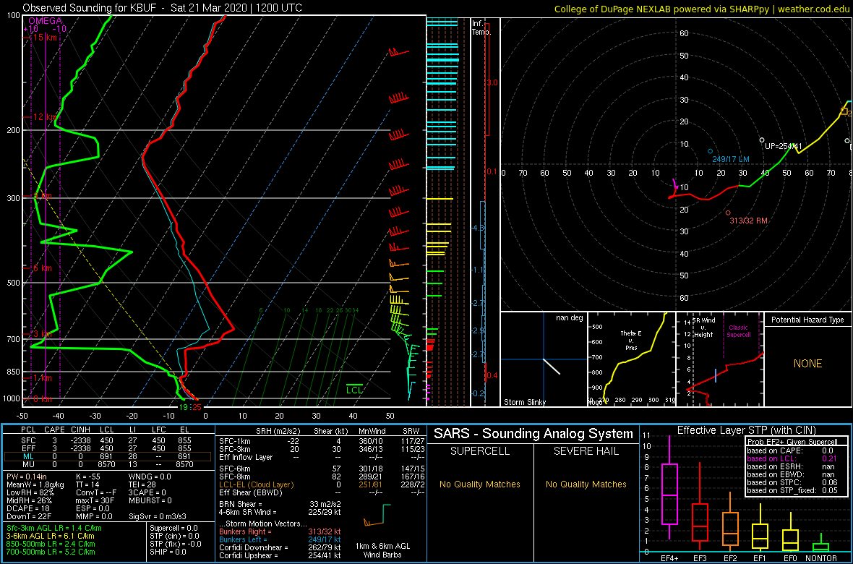
Task: Click 'No Quality Matches' under SUPERCELL
Action: (x=479, y=484)
